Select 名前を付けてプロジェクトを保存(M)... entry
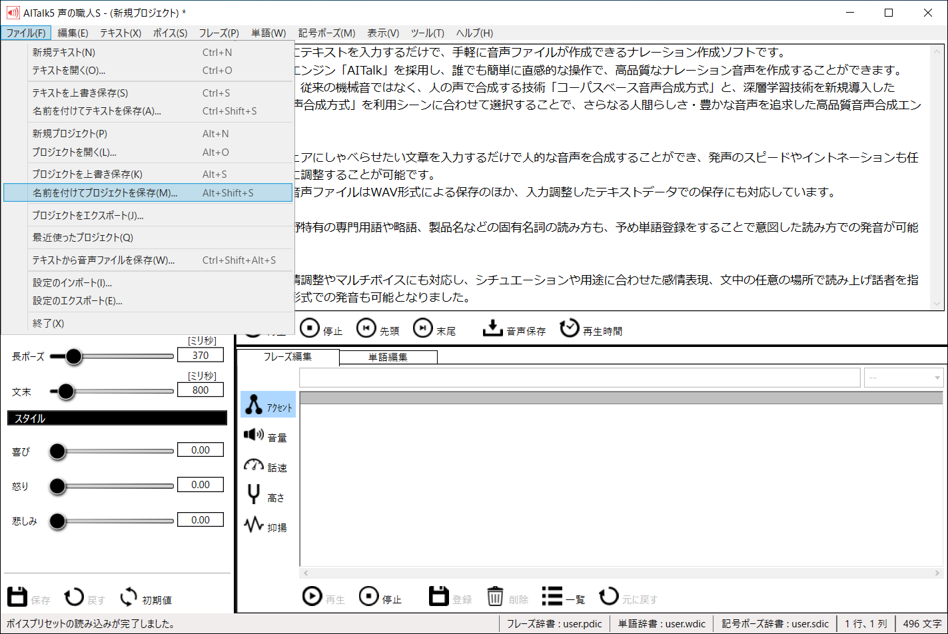The height and width of the screenshot is (634, 948). point(149,193)
